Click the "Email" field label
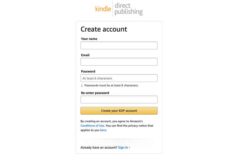Viewport: 233px width, 156px height. pyautogui.click(x=85, y=55)
